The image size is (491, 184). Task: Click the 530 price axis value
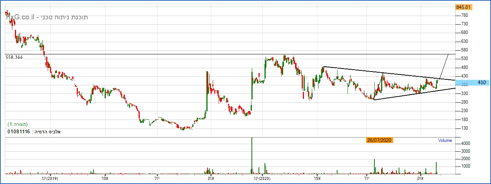click(x=464, y=59)
